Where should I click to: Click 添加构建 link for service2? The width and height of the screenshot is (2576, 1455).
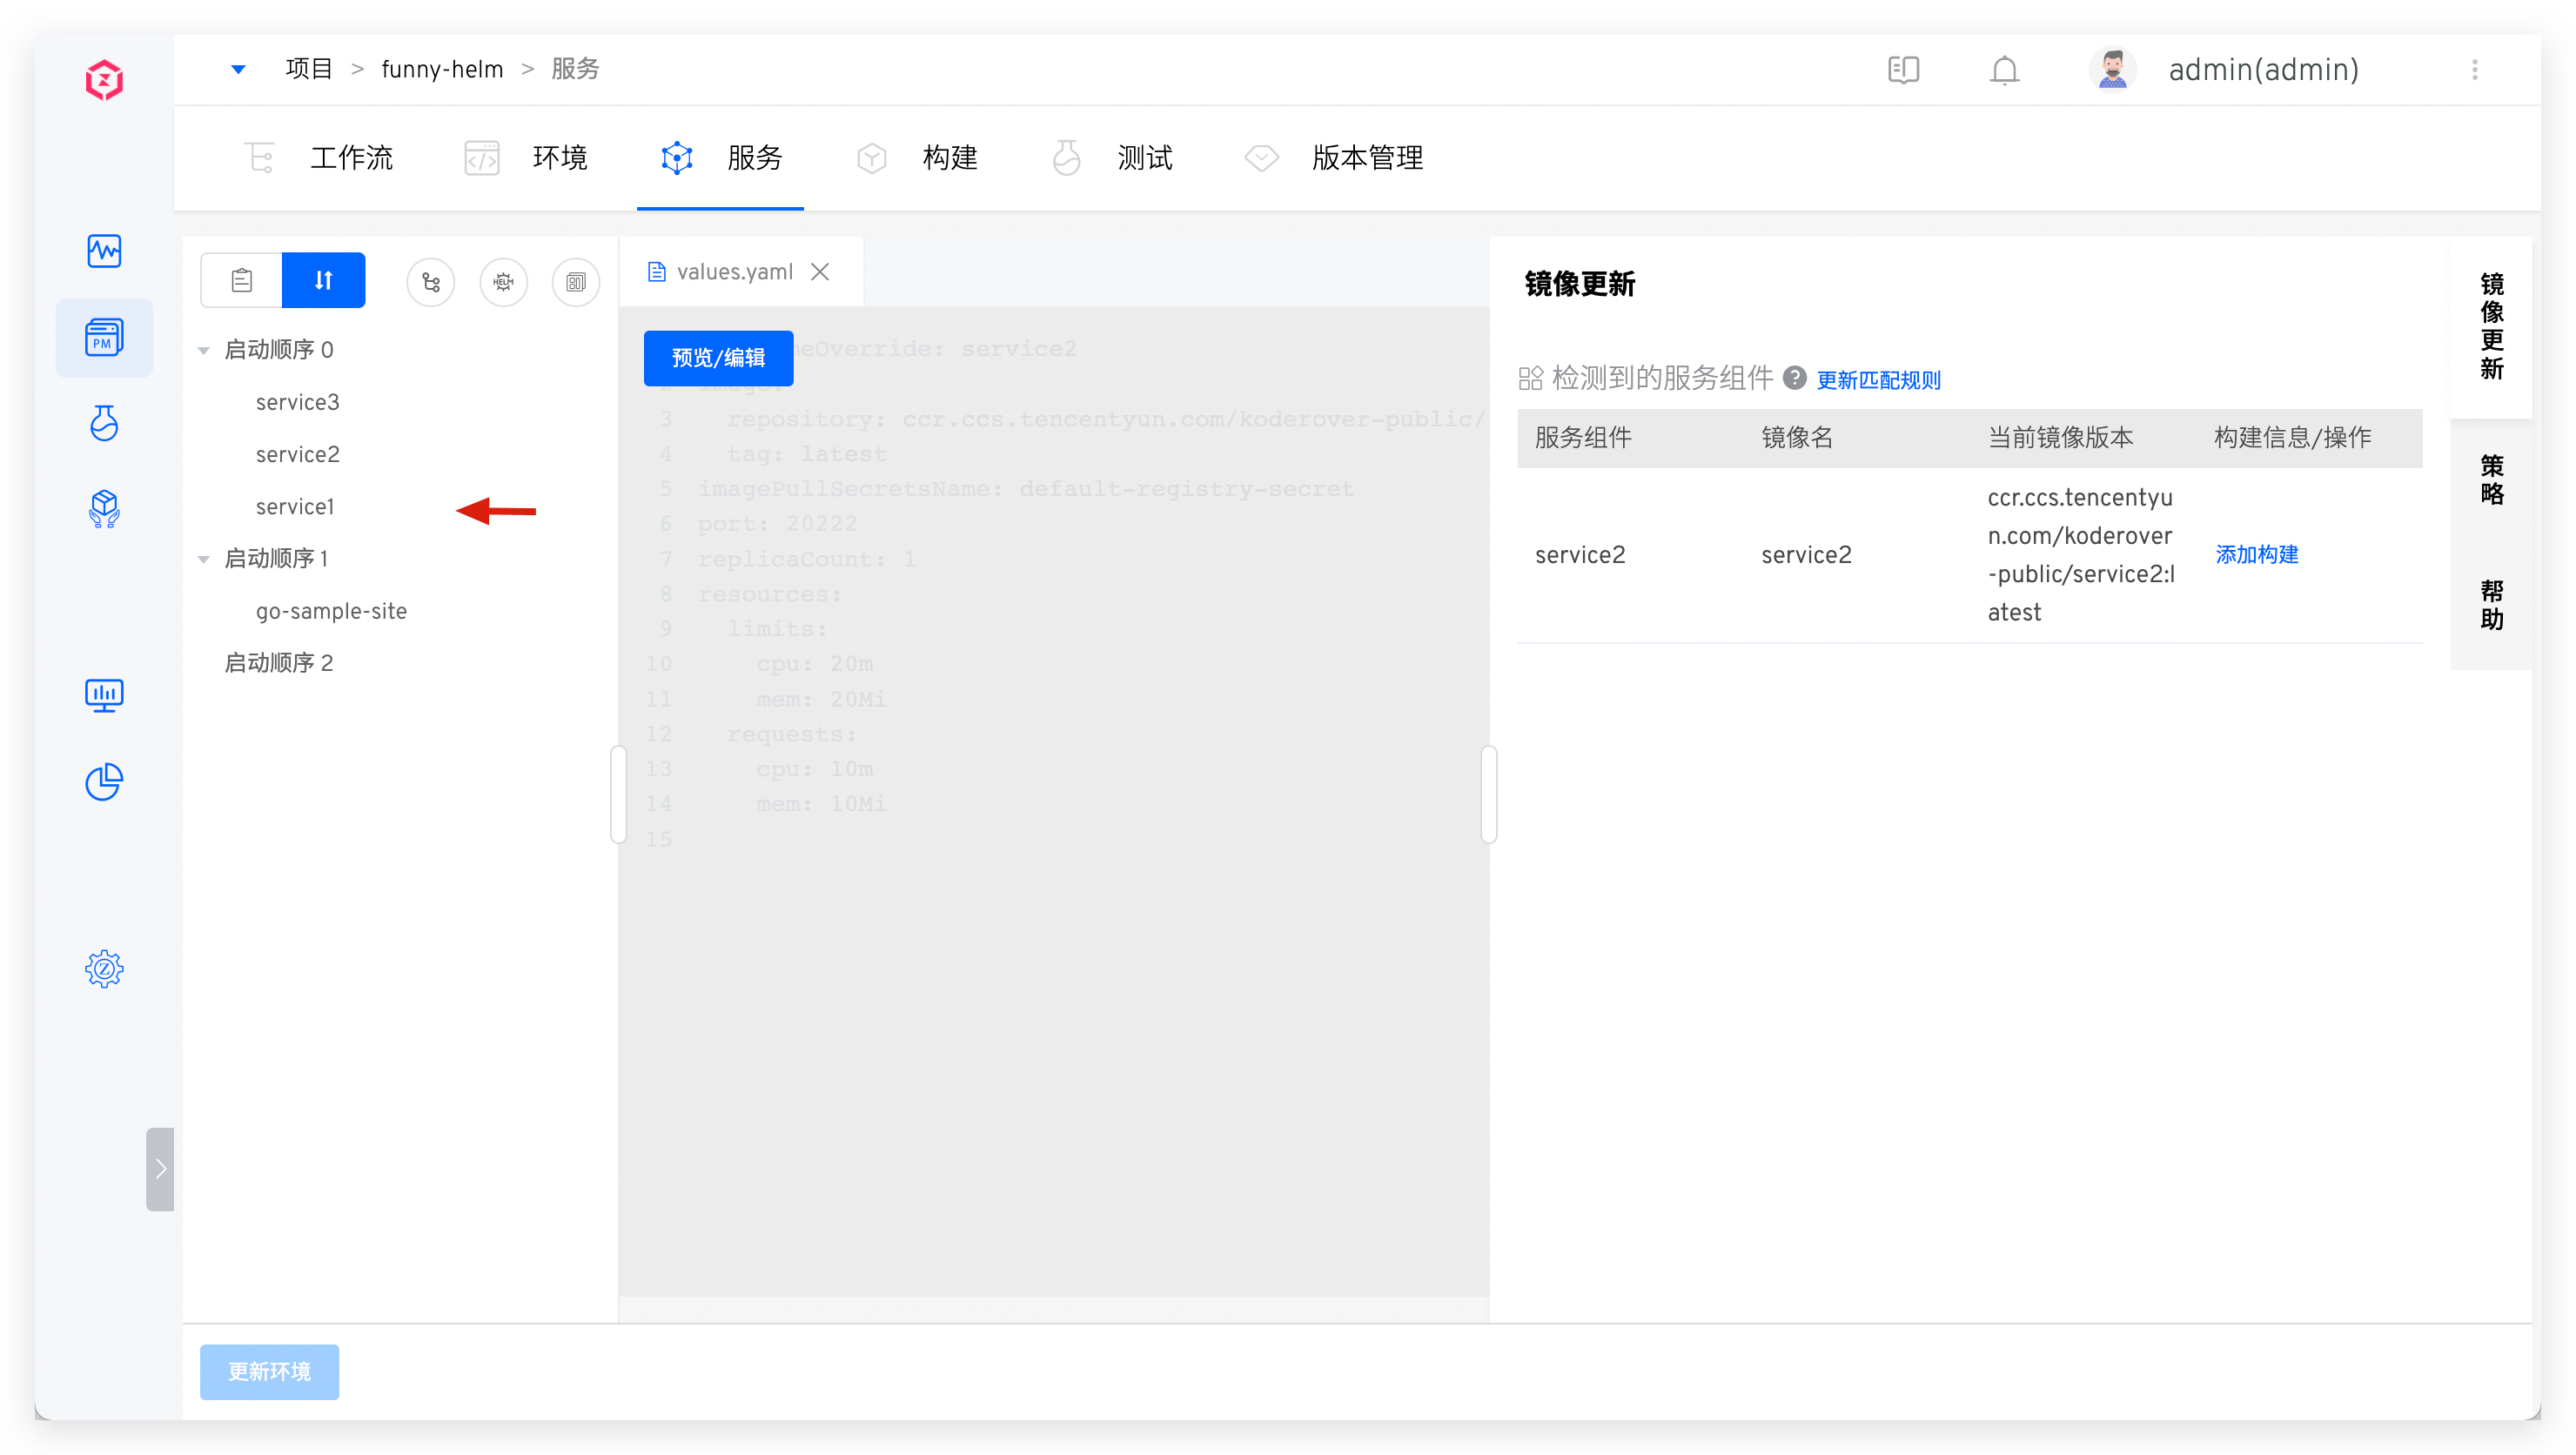coord(2256,554)
